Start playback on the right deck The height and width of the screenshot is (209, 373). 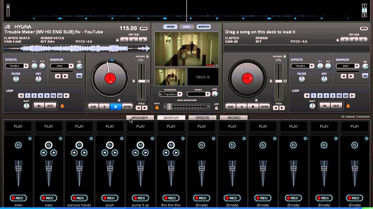tap(253, 107)
